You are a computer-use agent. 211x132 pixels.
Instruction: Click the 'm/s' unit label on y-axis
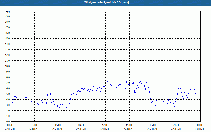pyautogui.click(x=8, y=12)
